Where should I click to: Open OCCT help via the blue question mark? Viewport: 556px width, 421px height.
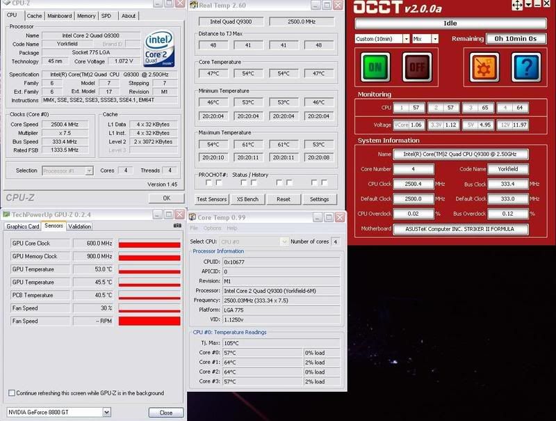click(526, 67)
